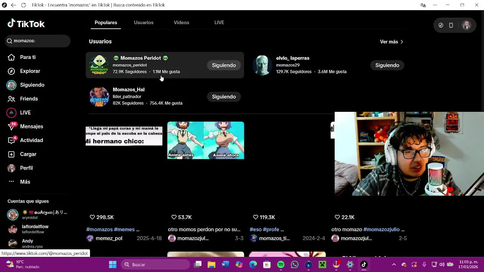Switch to the Usuarios tab
Image resolution: width=484 pixels, height=272 pixels.
point(144,23)
